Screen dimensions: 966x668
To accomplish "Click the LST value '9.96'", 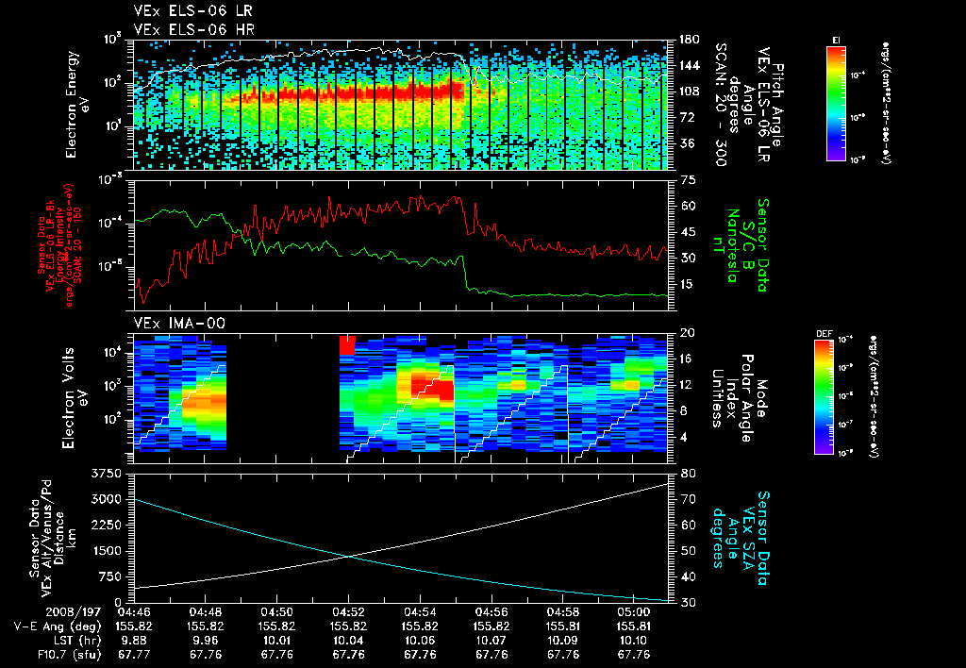I will pos(205,641).
